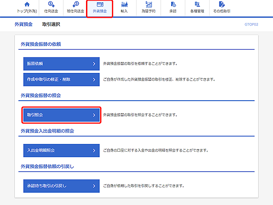Click the GTOP02 screen ID
Viewport: 273px width, 205px height.
click(251, 25)
